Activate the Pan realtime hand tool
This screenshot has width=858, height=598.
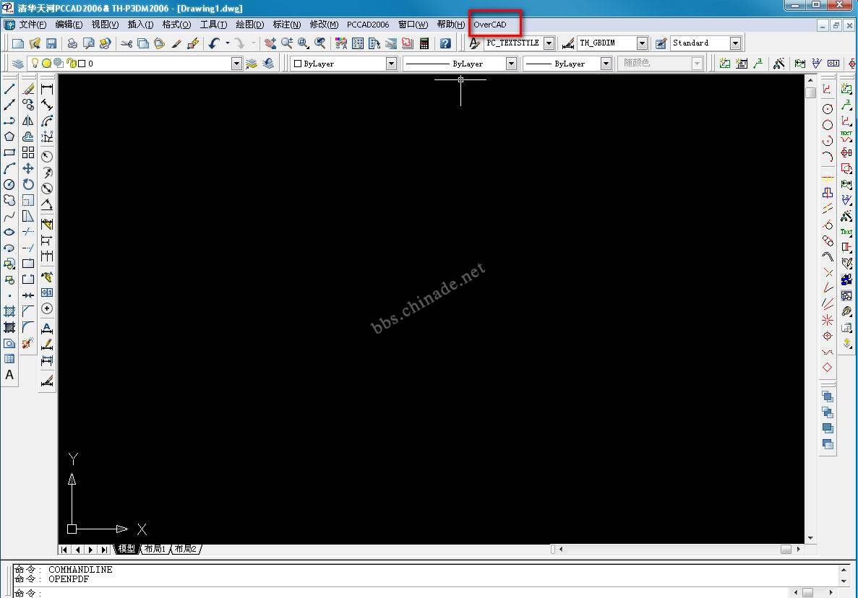pos(270,43)
